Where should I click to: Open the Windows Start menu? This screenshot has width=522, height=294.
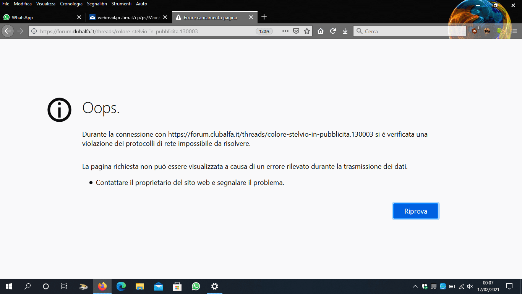pyautogui.click(x=9, y=286)
